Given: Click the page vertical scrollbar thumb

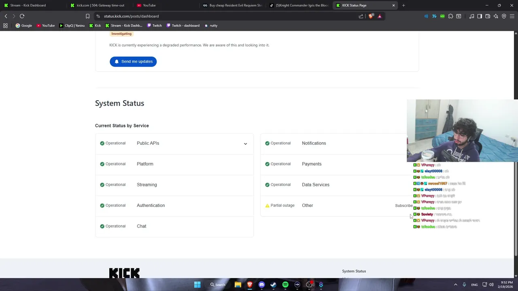Looking at the screenshot, I should click(x=516, y=208).
